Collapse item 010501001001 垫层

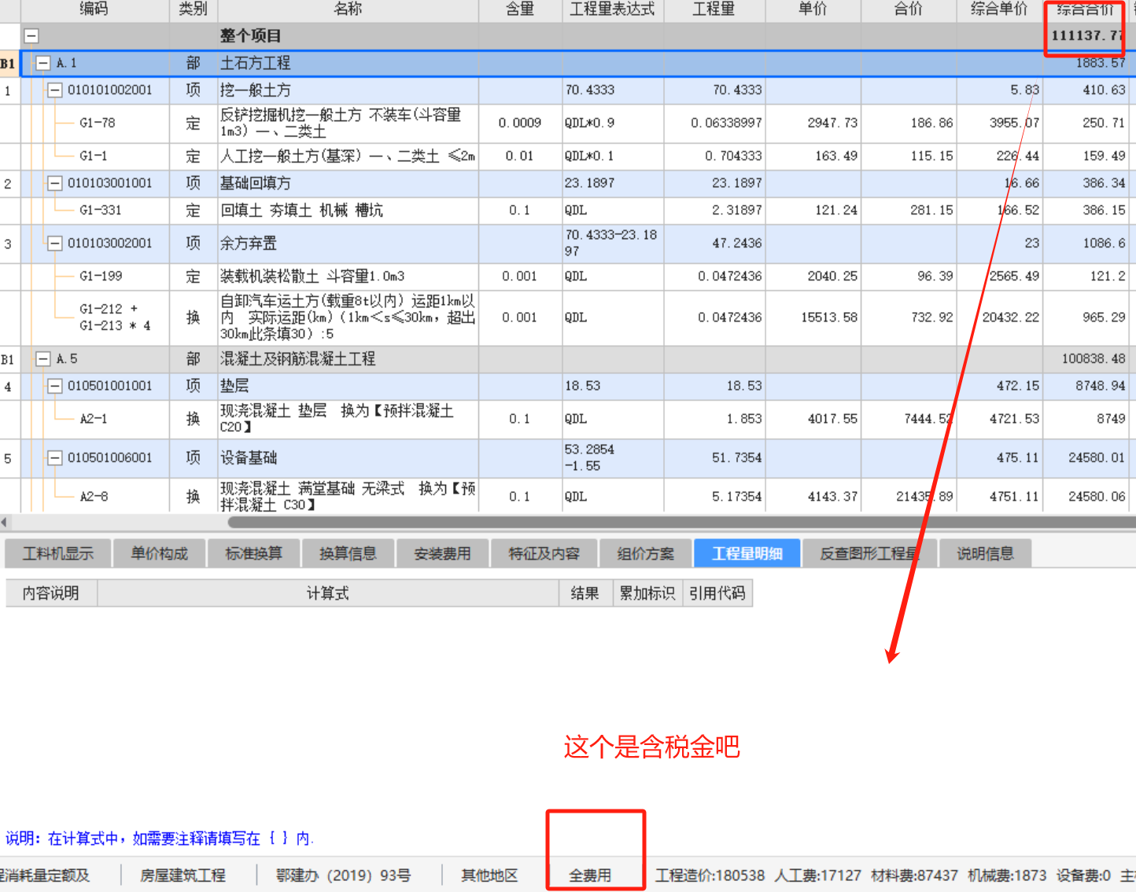point(54,386)
